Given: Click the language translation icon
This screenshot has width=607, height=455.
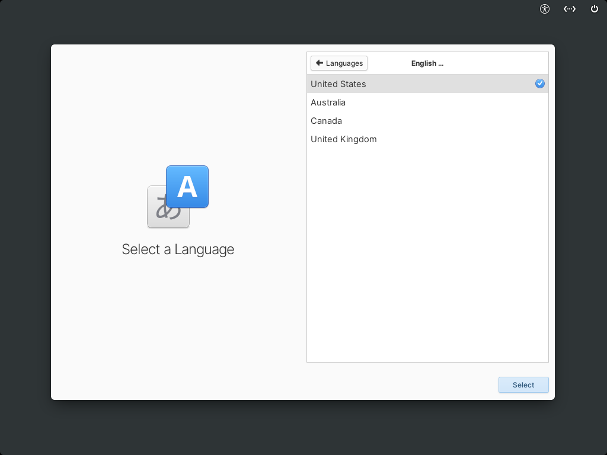Looking at the screenshot, I should (x=178, y=197).
